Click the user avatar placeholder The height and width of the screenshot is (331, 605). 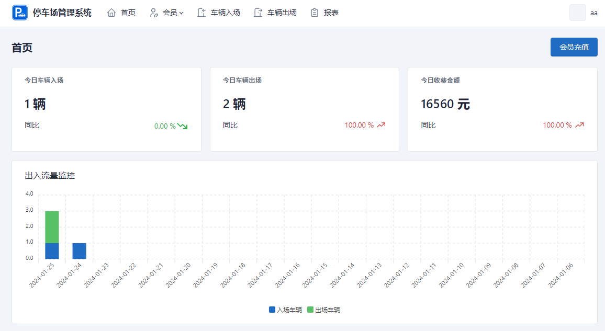click(578, 13)
